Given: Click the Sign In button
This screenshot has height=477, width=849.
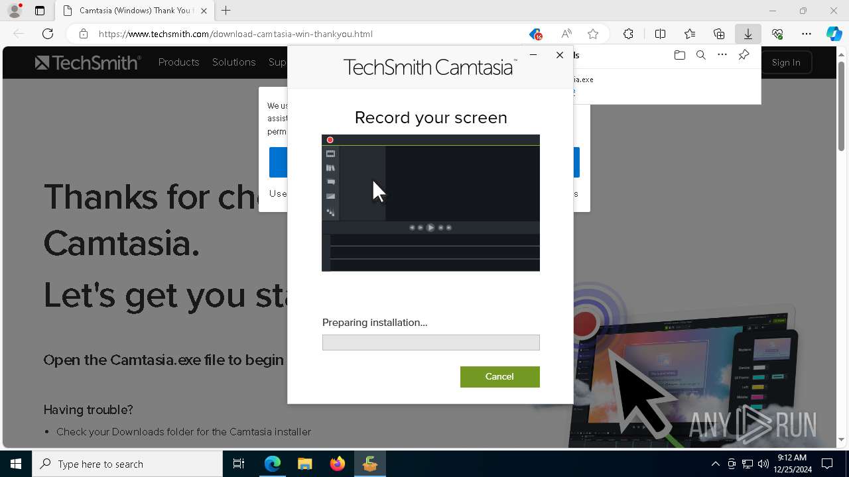Looking at the screenshot, I should (x=786, y=62).
